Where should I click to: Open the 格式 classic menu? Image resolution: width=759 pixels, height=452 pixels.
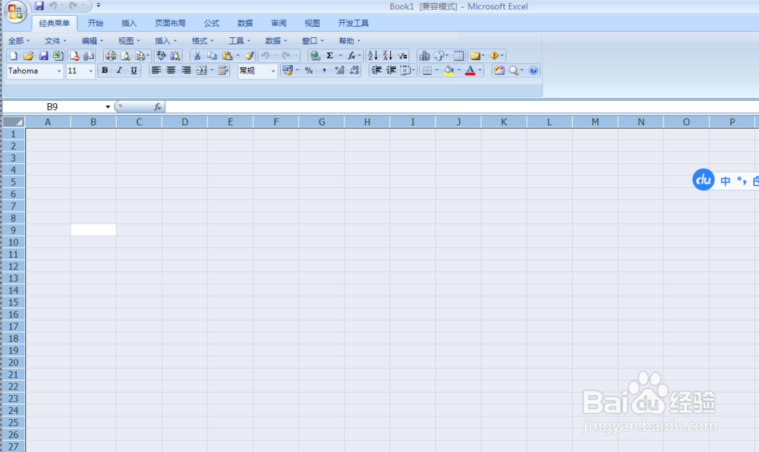tap(203, 41)
